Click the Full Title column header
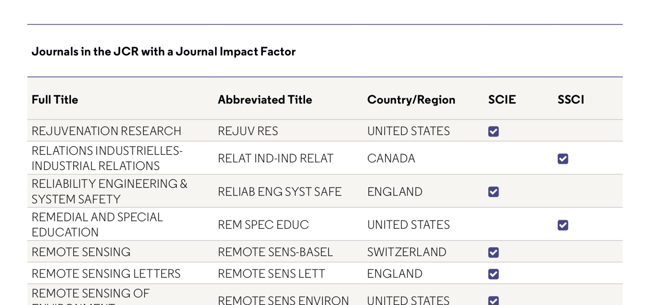This screenshot has width=651, height=305. click(x=55, y=100)
